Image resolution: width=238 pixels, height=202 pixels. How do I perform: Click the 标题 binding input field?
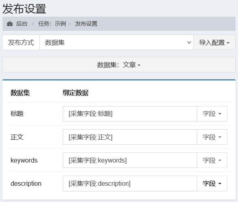tap(130, 114)
